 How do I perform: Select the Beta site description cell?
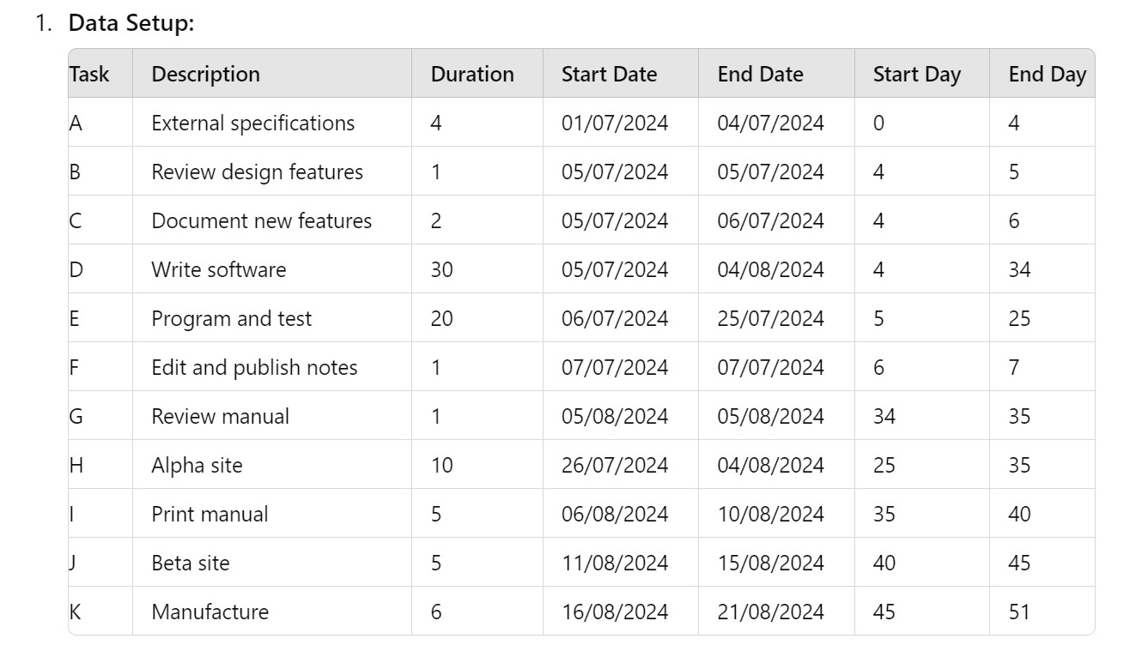tap(191, 563)
